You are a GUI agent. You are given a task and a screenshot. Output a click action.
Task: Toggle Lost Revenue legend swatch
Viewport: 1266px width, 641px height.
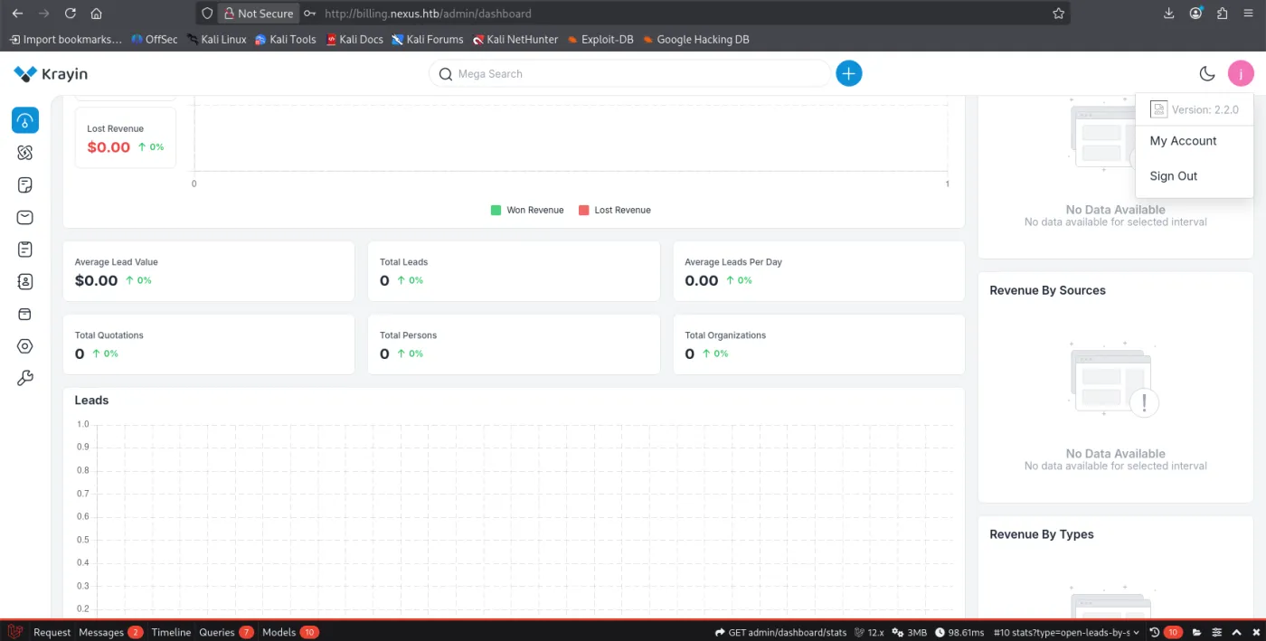(583, 210)
